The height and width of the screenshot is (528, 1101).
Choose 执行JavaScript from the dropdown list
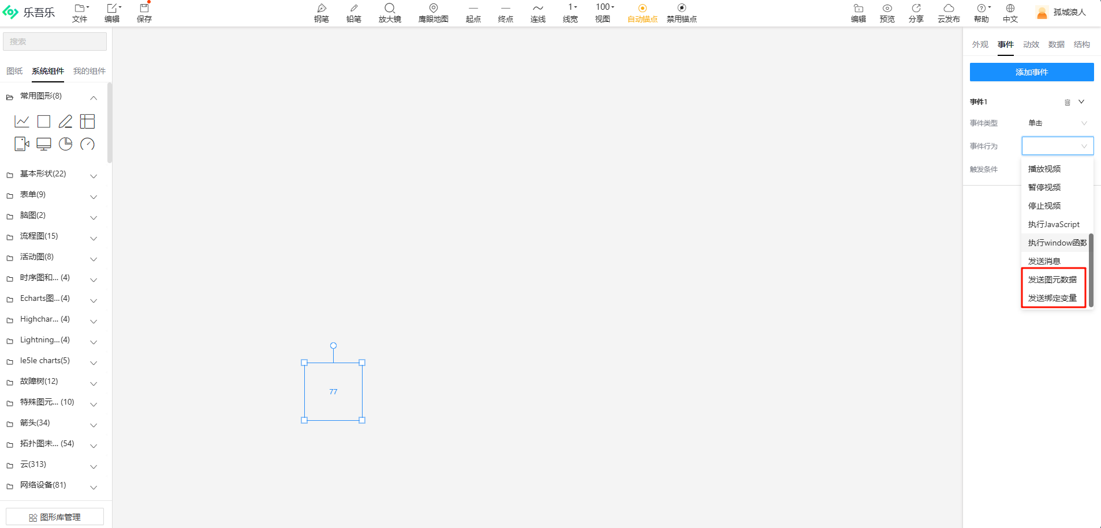click(1053, 224)
